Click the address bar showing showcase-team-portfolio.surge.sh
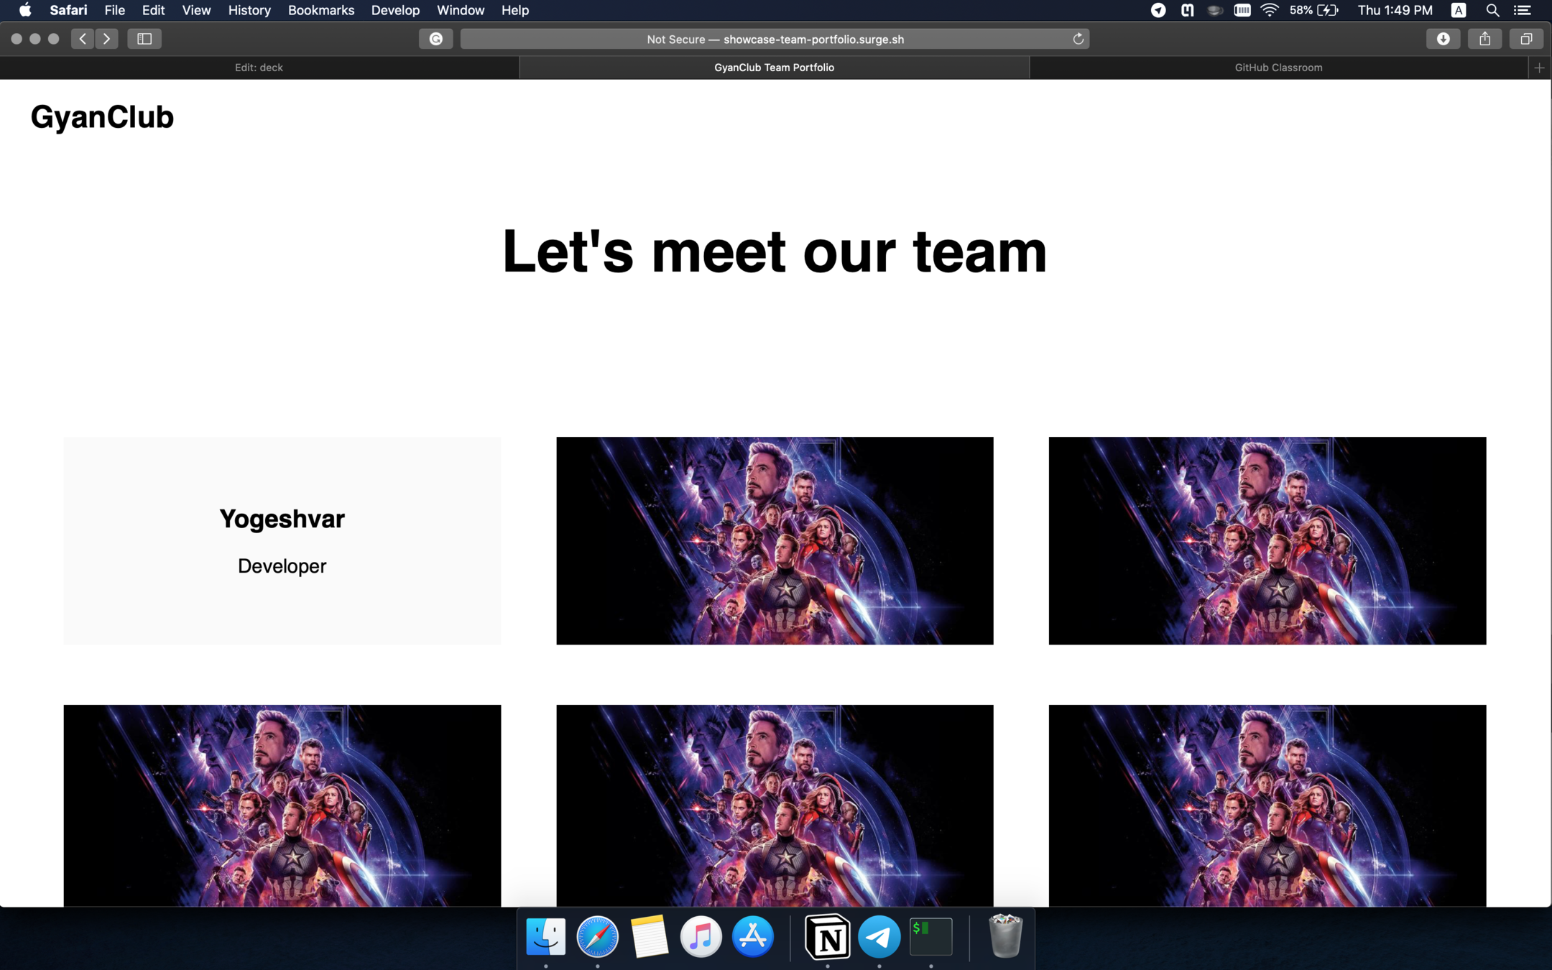1552x970 pixels. (775, 39)
